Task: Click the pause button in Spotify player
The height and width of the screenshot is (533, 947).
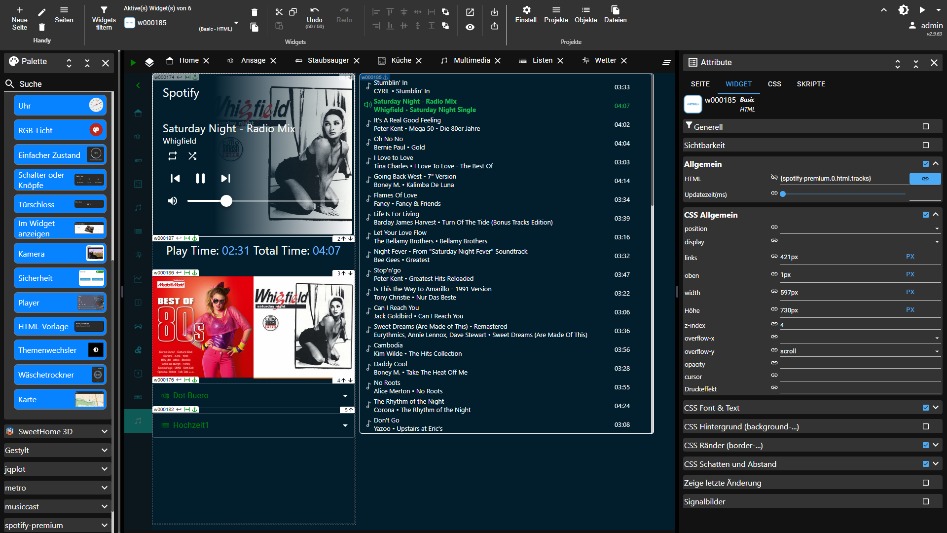Action: pos(200,179)
